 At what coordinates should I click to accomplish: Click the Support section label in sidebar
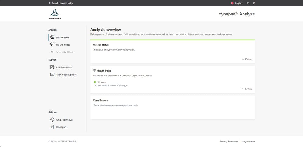pyautogui.click(x=52, y=60)
